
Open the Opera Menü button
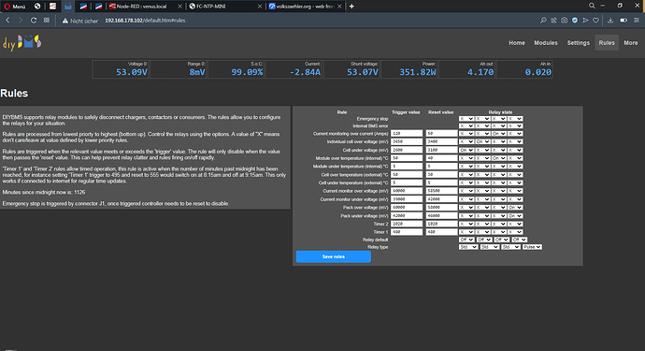15,7
